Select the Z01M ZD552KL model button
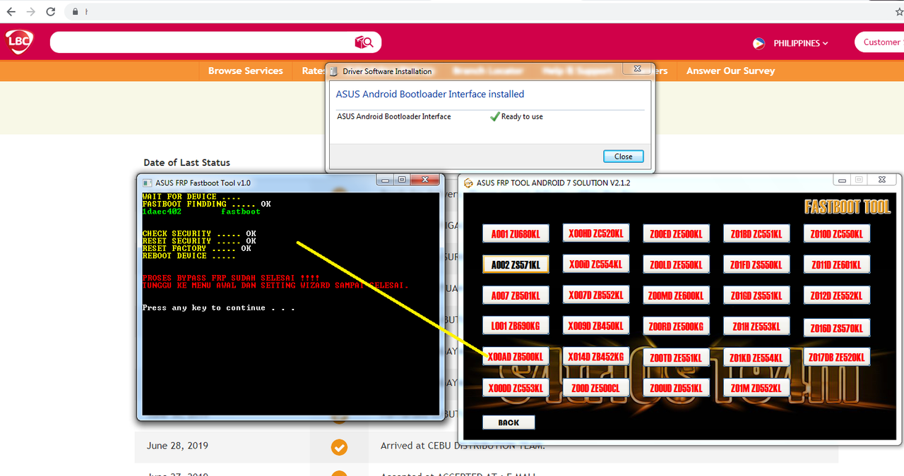This screenshot has height=476, width=904. (x=756, y=388)
